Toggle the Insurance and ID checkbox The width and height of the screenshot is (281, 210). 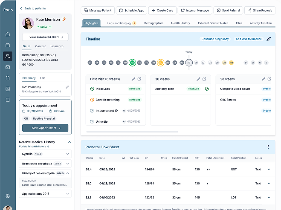(92, 111)
